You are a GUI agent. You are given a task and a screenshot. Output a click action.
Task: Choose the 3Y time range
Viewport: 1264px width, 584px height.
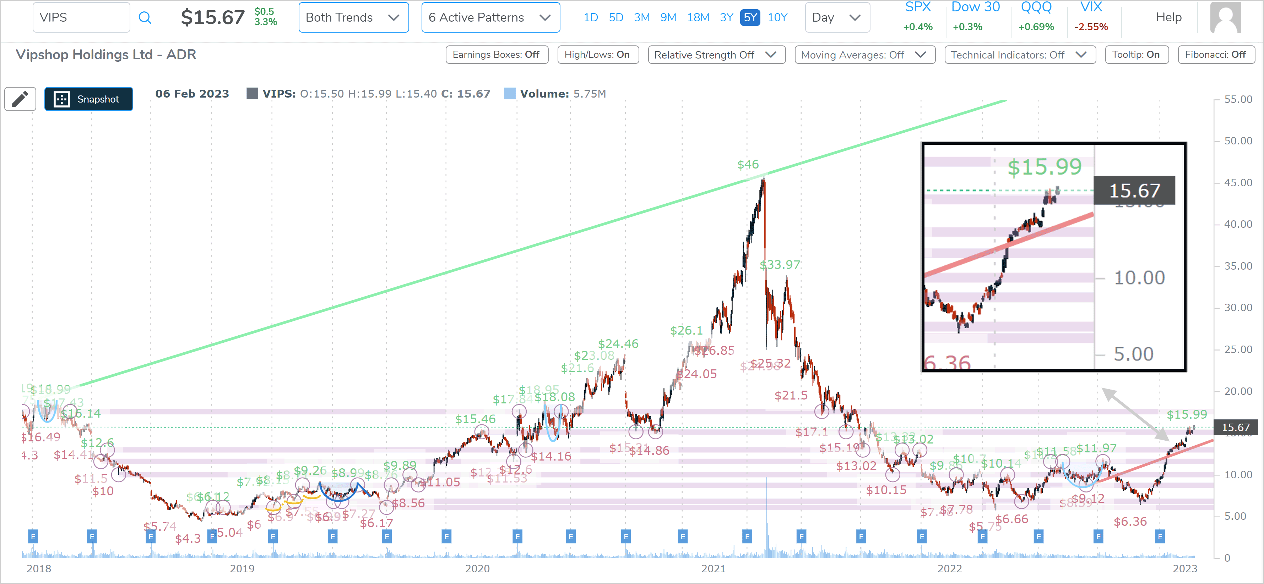726,18
